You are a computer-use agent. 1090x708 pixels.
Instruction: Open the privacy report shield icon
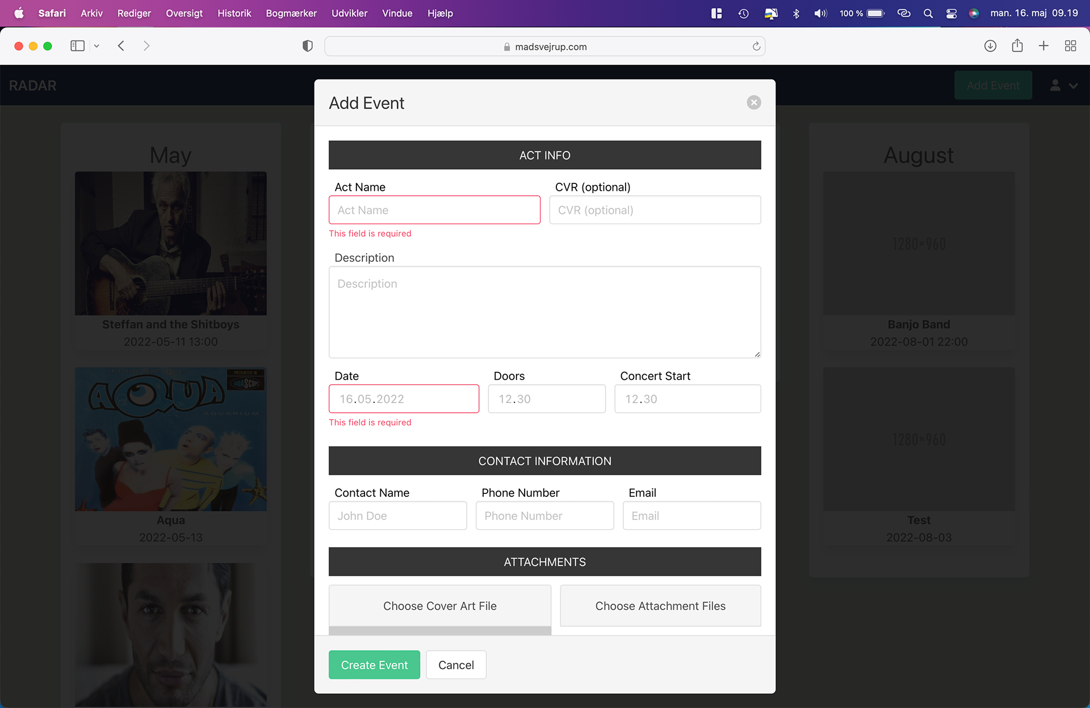[x=307, y=46]
